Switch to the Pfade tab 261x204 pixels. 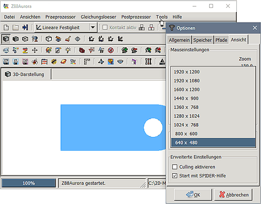click(x=221, y=40)
